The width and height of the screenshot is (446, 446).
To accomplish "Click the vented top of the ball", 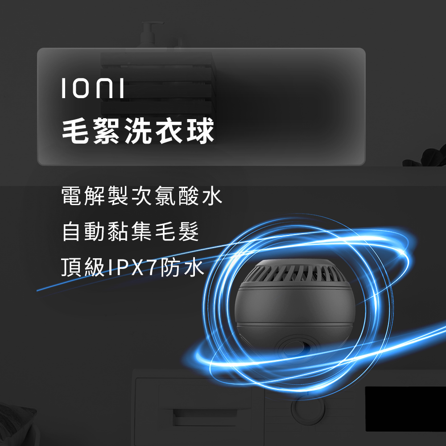I will [296, 271].
